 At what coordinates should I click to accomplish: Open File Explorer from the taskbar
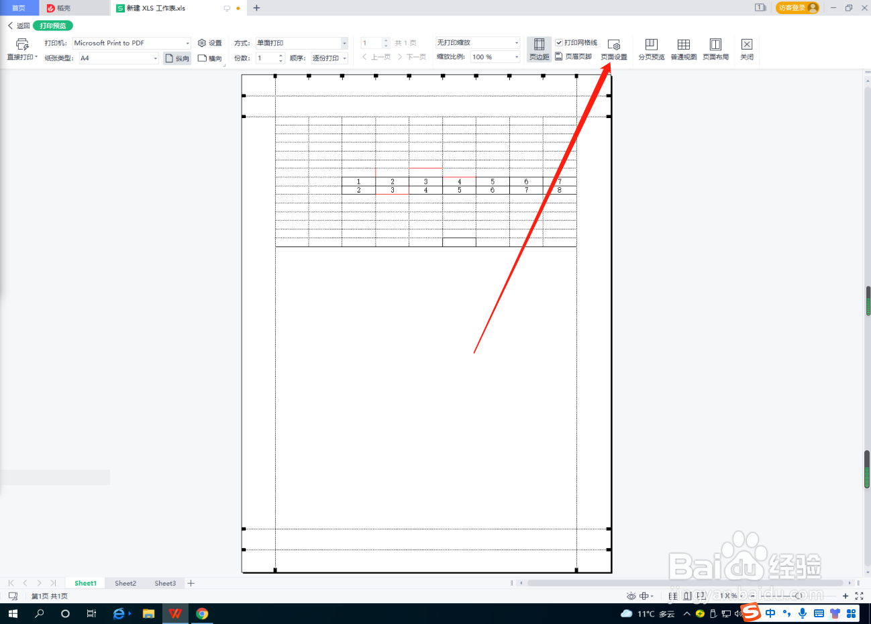pyautogui.click(x=148, y=613)
